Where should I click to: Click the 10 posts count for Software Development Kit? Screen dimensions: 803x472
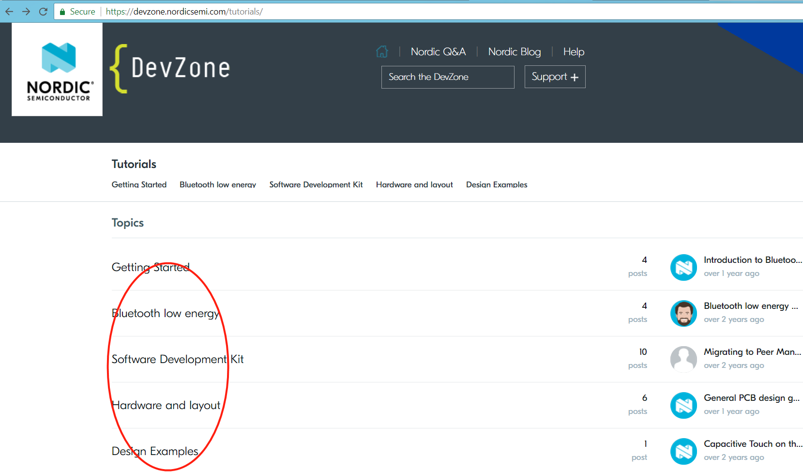click(637, 358)
